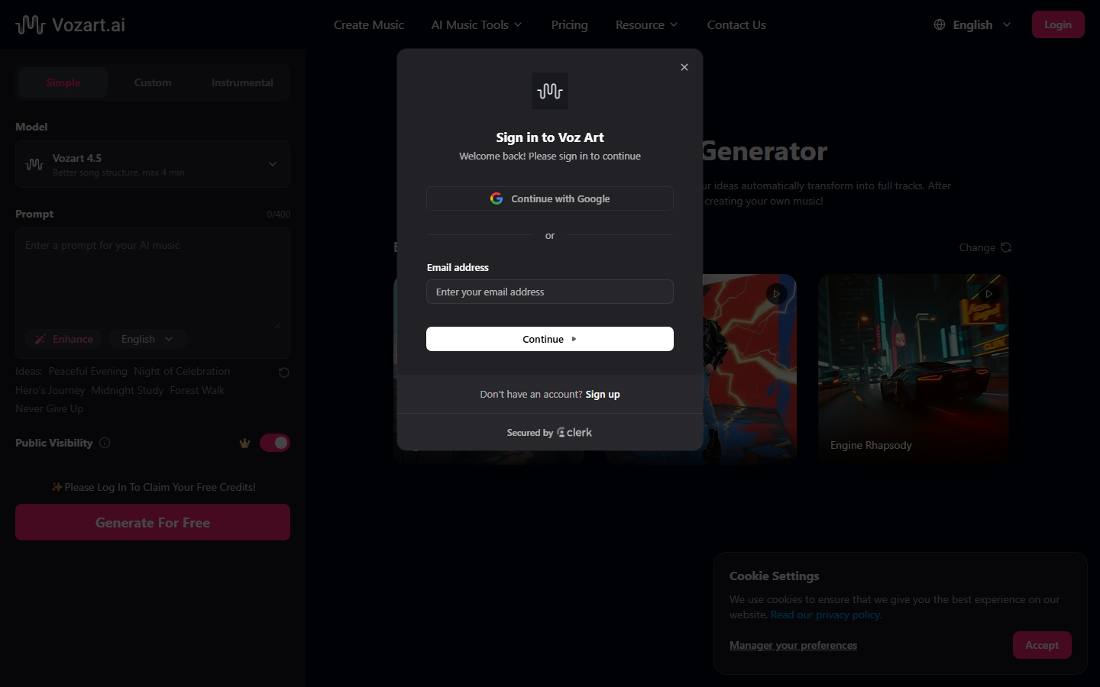
Task: Click the Vozart.ai waveform logo
Action: pos(30,24)
